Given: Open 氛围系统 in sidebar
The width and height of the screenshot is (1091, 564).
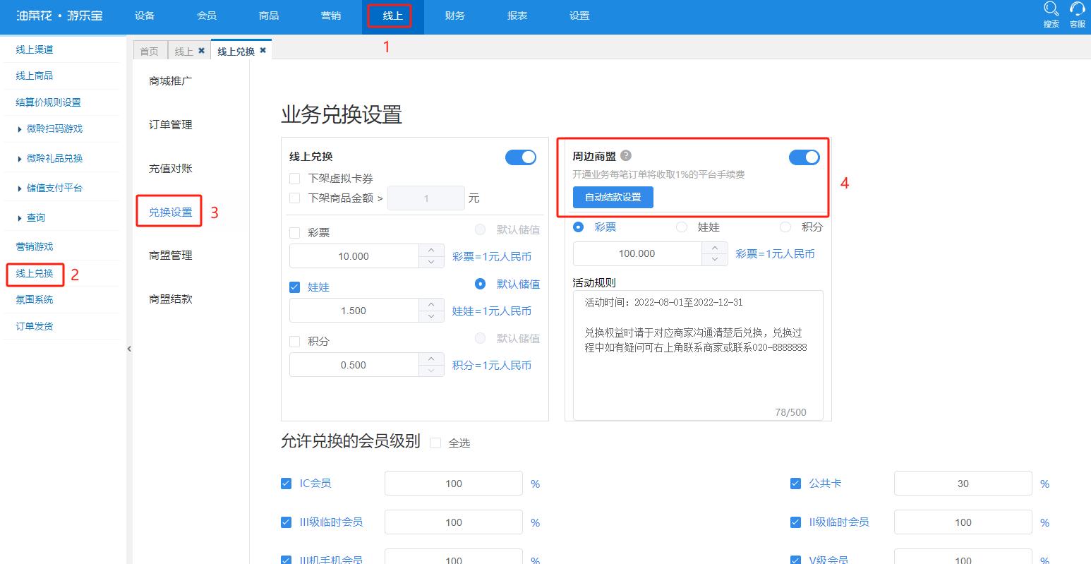Looking at the screenshot, I should 35,299.
